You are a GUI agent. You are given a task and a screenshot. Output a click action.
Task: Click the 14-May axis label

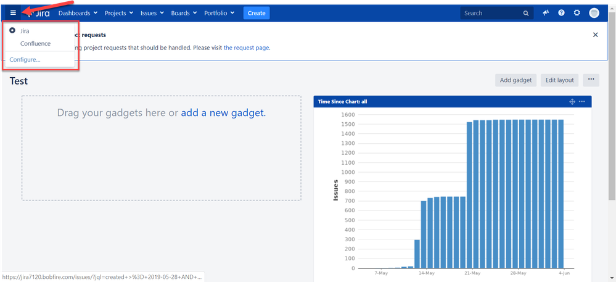427,273
